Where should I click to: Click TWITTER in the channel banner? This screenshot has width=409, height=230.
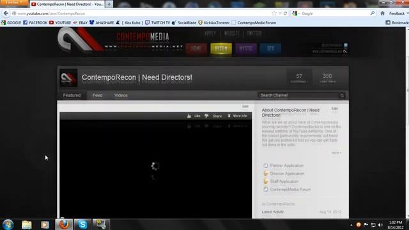[x=254, y=33]
